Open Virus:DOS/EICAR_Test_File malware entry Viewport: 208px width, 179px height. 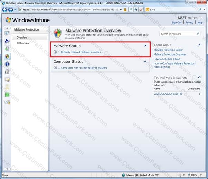(x=168, y=94)
